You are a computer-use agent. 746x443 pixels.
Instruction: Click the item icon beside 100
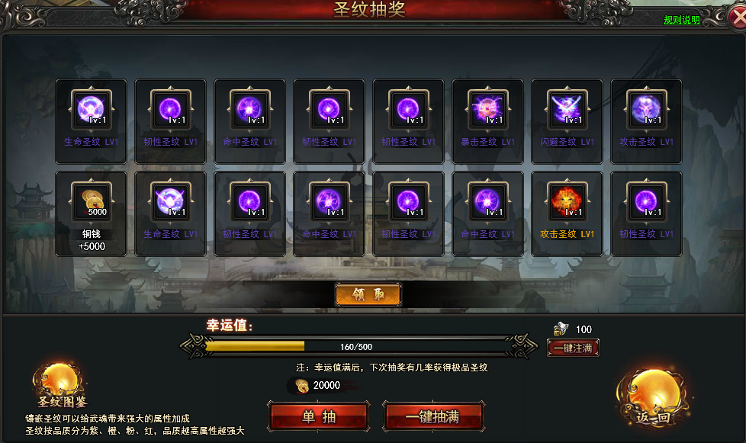[x=561, y=329]
